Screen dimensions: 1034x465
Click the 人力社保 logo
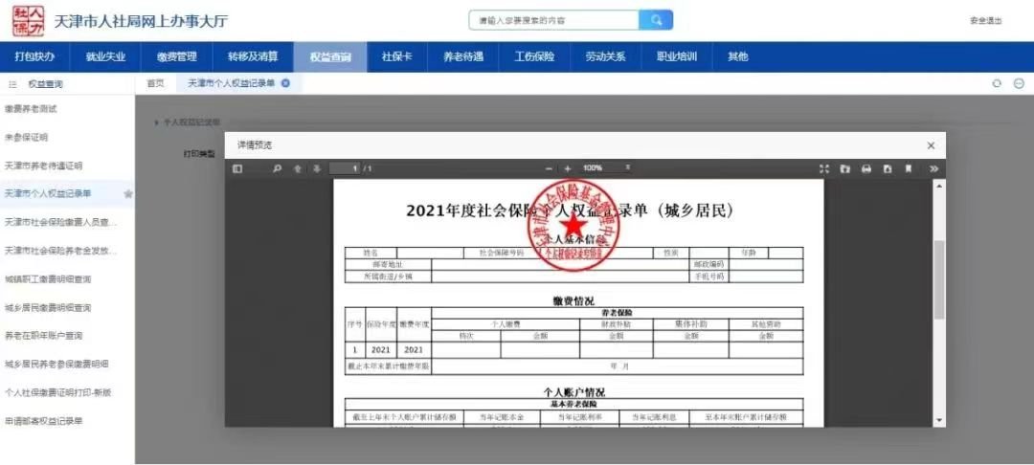(x=28, y=20)
